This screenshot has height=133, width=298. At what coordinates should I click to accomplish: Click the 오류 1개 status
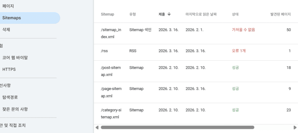[239, 50]
